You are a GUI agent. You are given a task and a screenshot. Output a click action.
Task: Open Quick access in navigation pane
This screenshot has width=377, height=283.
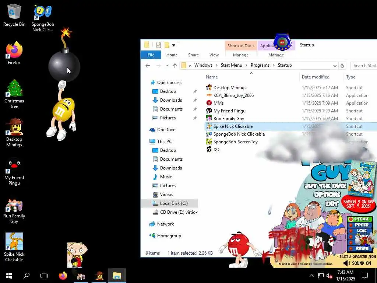(169, 82)
